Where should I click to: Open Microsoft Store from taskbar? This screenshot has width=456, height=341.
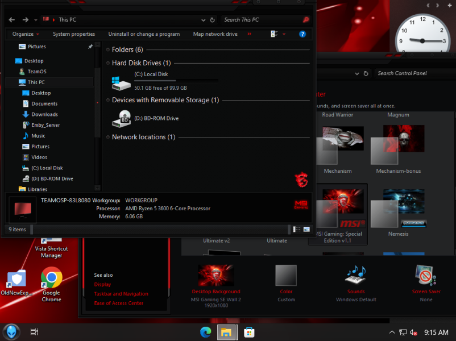pos(249,332)
